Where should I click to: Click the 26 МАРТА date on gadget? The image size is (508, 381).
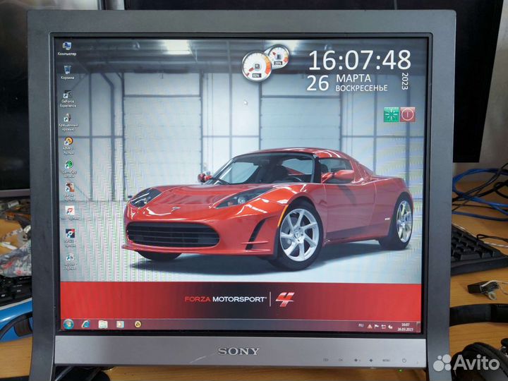[339, 81]
